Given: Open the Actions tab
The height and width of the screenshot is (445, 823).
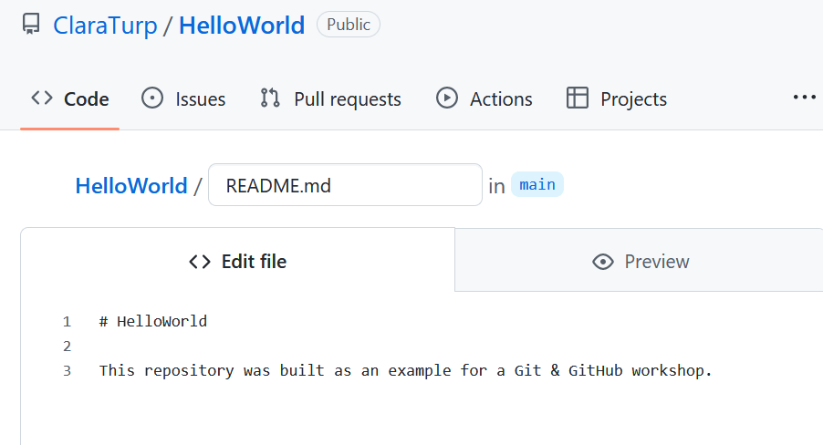Looking at the screenshot, I should click(484, 98).
